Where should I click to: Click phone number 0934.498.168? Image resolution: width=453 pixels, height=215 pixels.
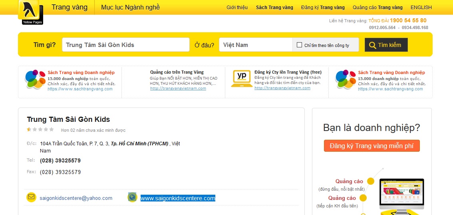coord(415,27)
